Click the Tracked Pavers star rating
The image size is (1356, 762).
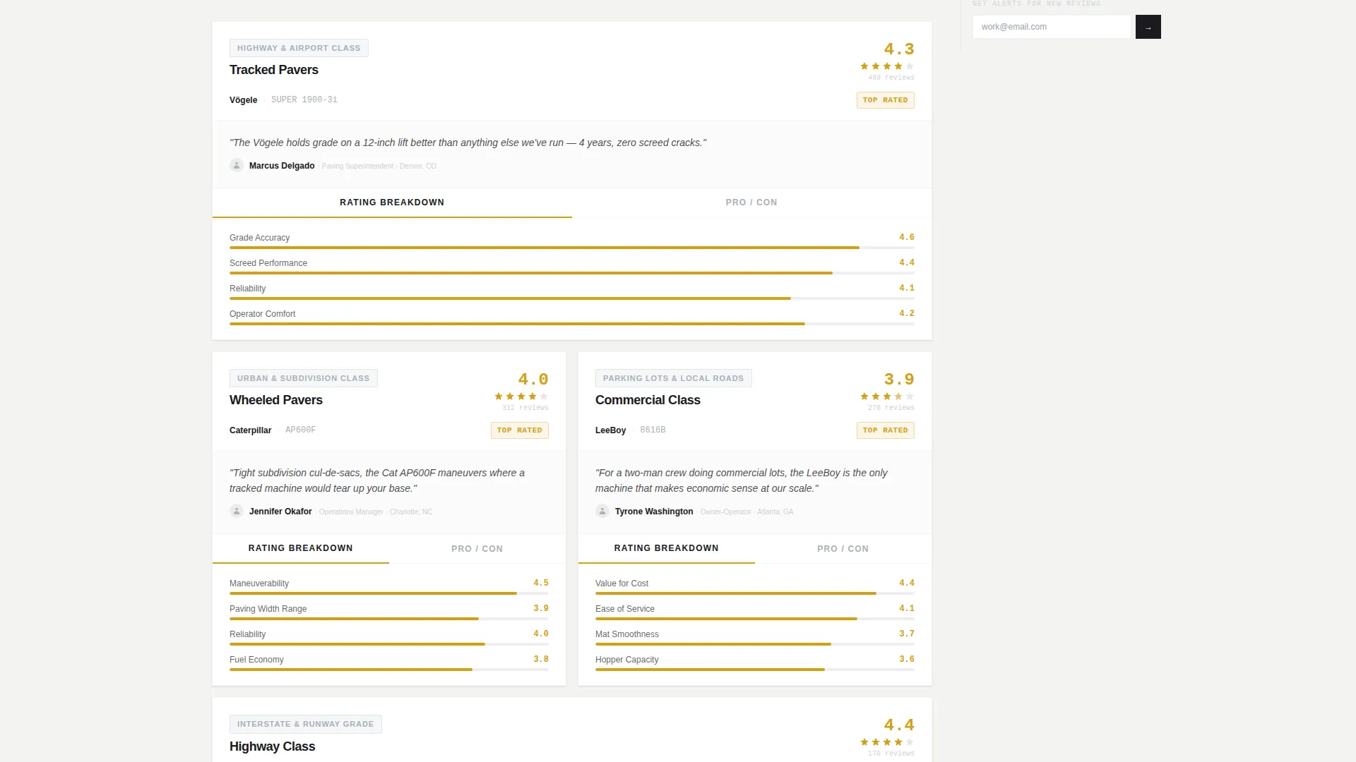click(887, 66)
